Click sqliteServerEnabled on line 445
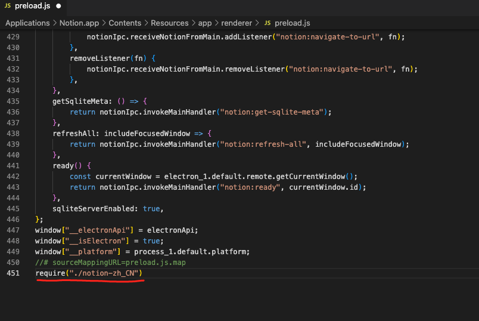 (x=94, y=209)
